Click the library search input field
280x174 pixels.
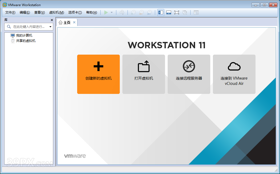click(29, 27)
